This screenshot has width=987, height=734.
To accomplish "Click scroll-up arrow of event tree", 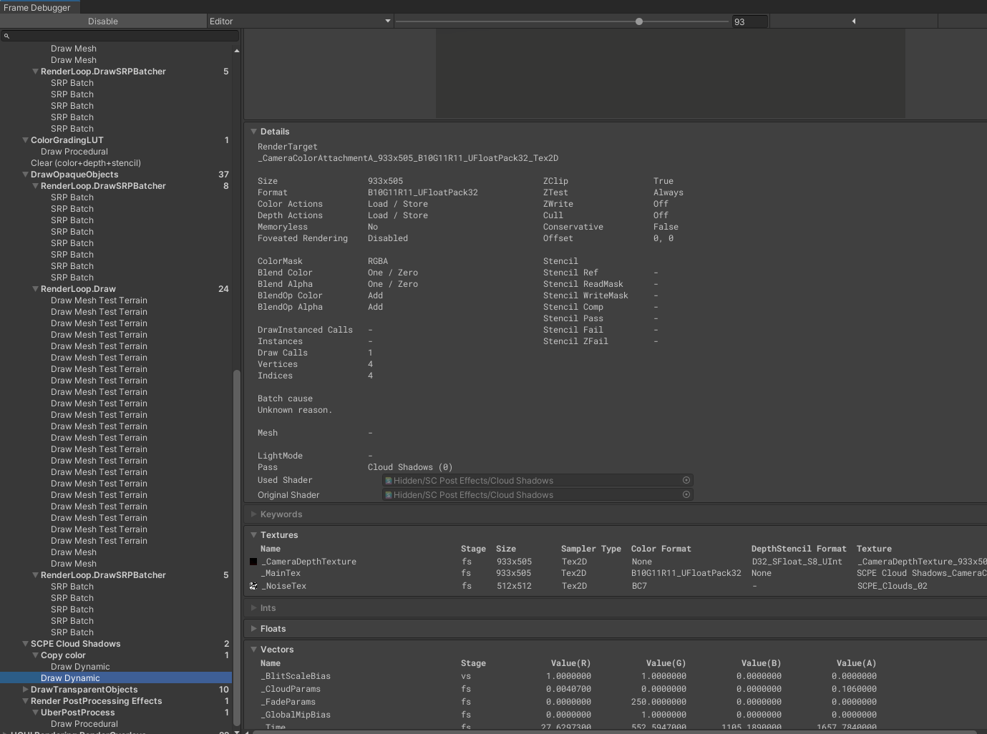I will (237, 51).
